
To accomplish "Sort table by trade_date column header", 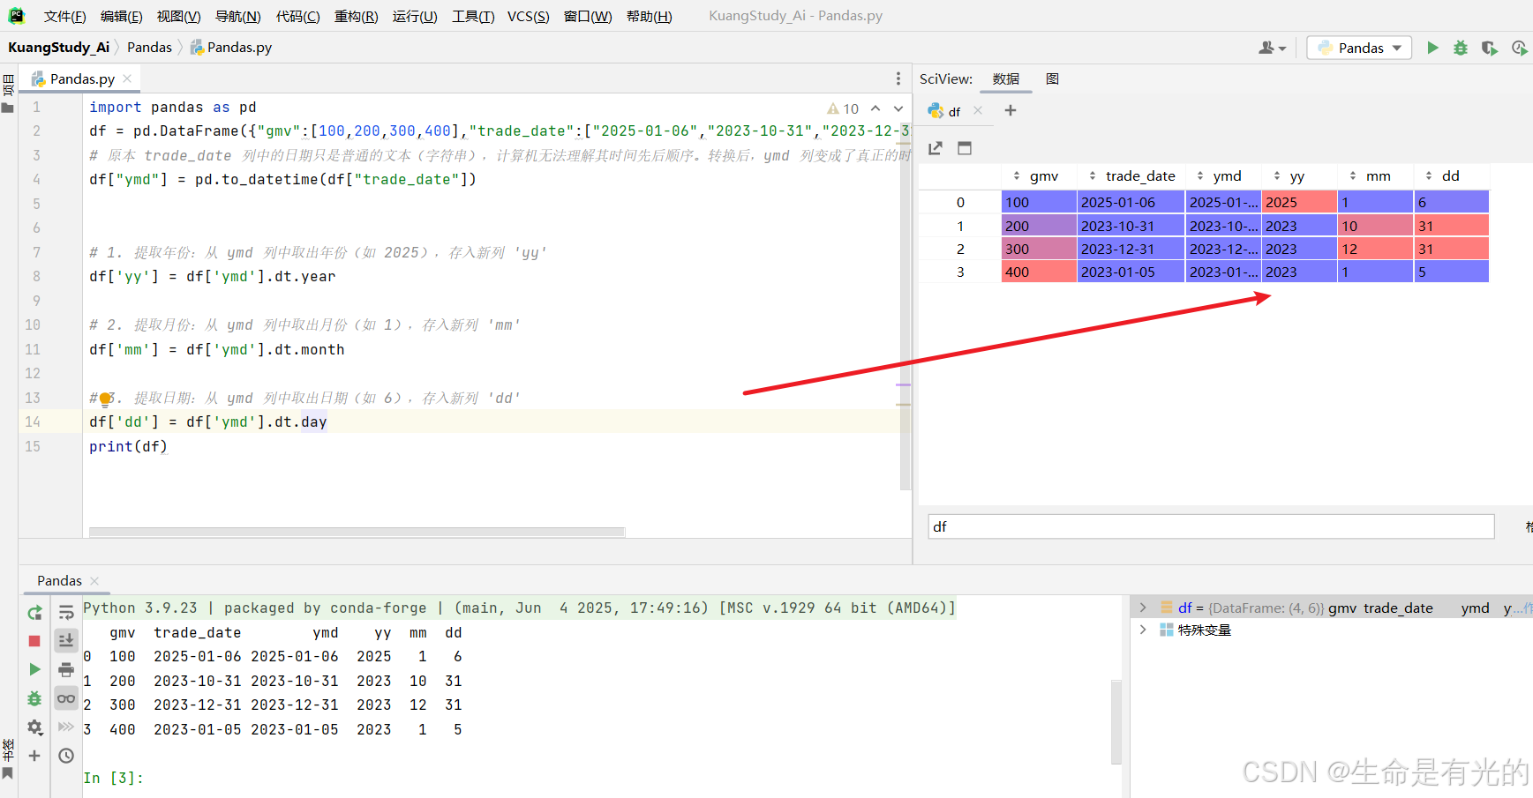I will 1131,176.
